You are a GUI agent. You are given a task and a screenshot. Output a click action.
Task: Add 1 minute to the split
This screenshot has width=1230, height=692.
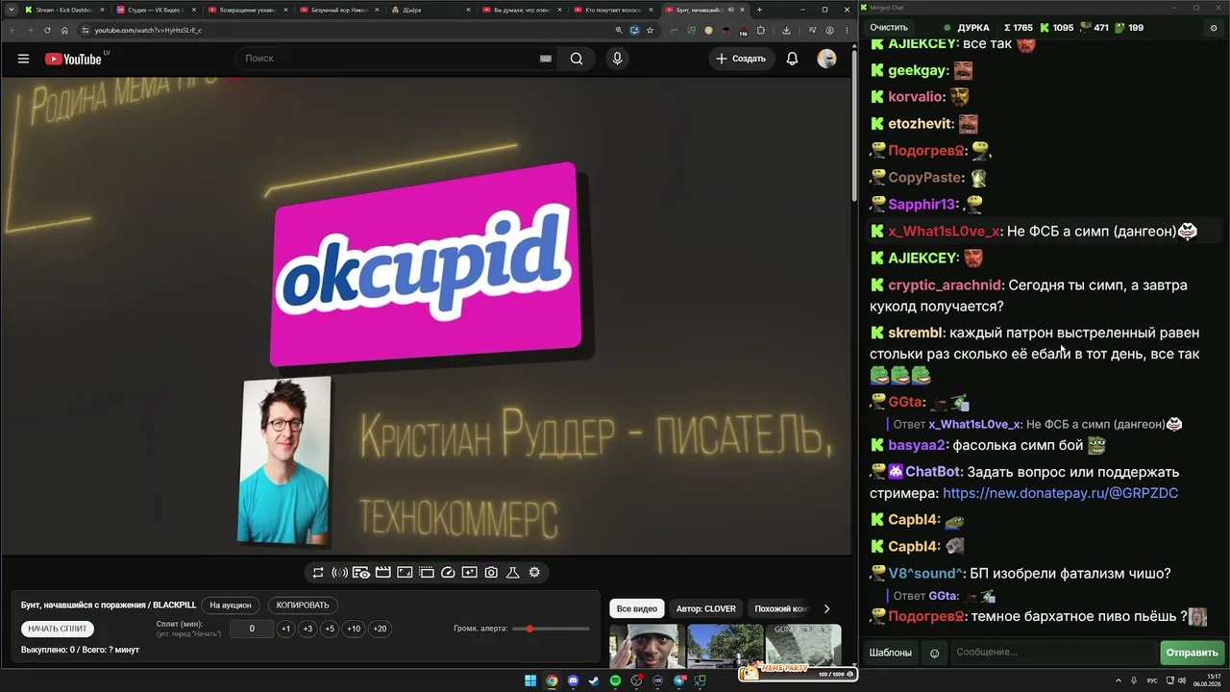click(x=285, y=629)
